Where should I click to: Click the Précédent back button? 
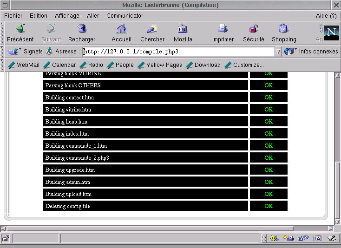(x=20, y=33)
